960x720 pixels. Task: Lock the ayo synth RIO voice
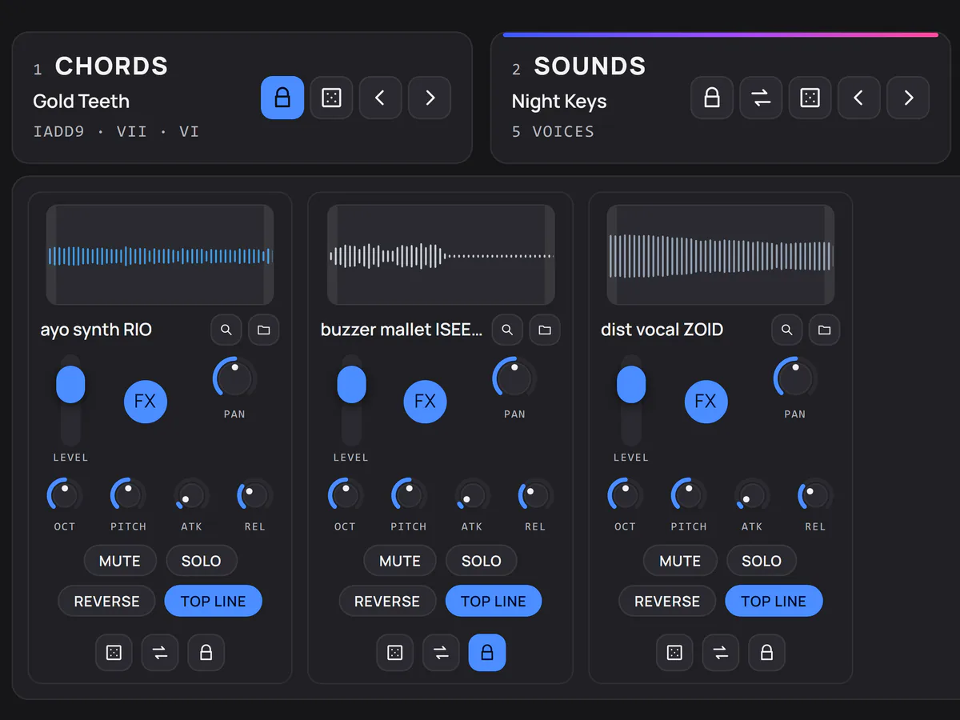[206, 653]
